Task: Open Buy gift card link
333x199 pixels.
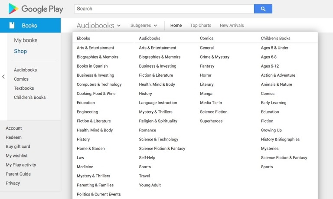Action: click(18, 147)
